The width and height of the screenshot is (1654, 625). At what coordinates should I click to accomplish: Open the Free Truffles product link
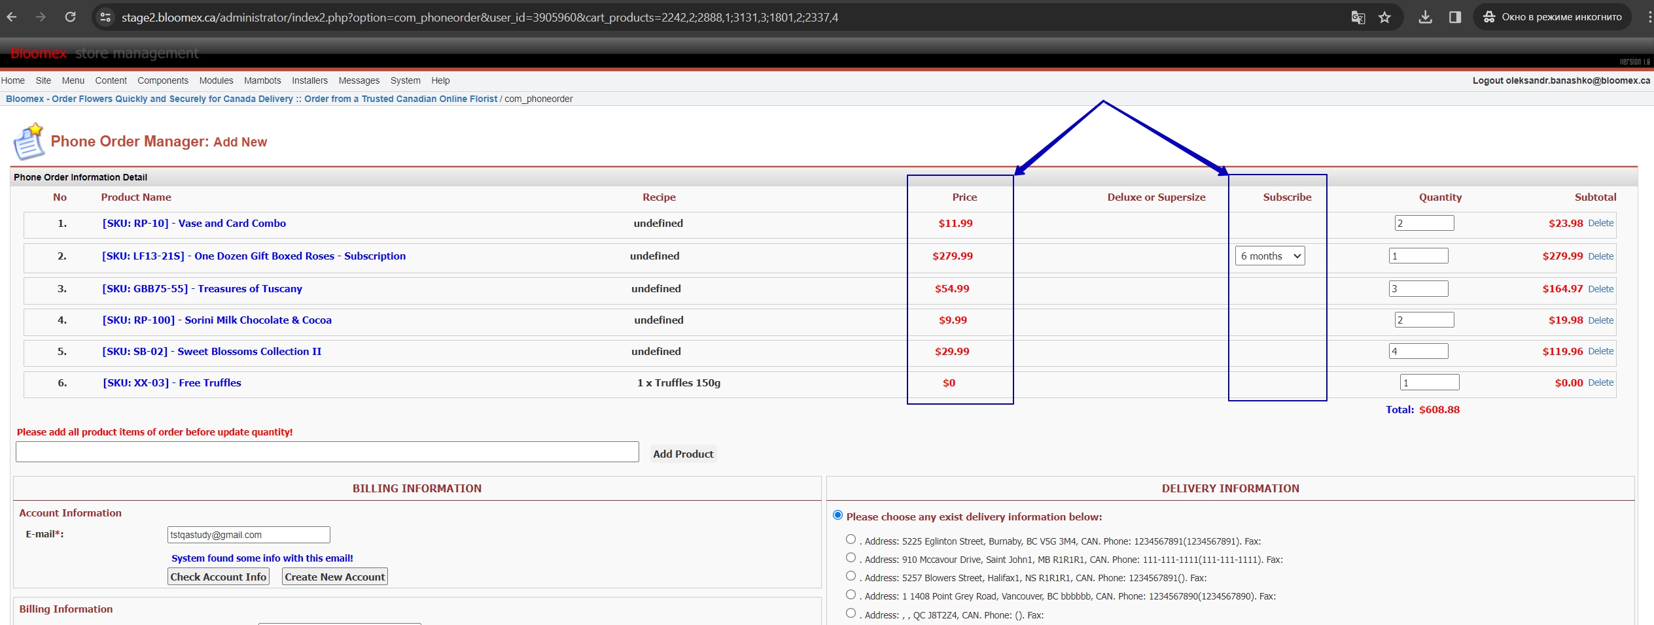(x=172, y=383)
